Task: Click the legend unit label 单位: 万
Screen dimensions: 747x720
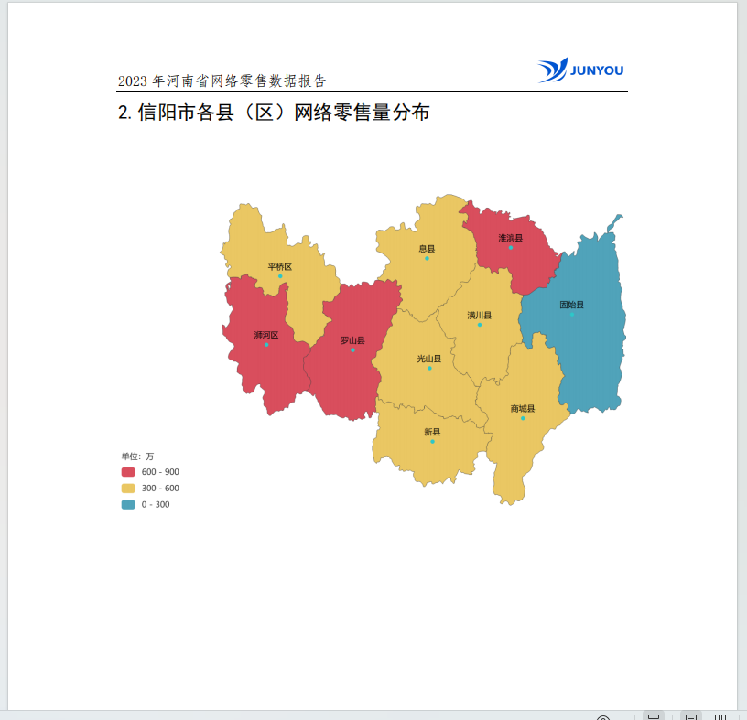Action: pyautogui.click(x=137, y=457)
